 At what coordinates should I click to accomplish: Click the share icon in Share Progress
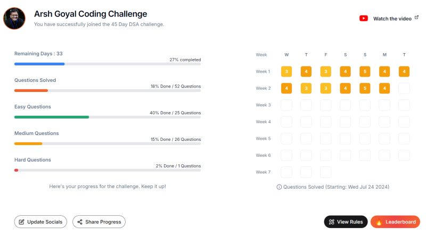pyautogui.click(x=79, y=222)
